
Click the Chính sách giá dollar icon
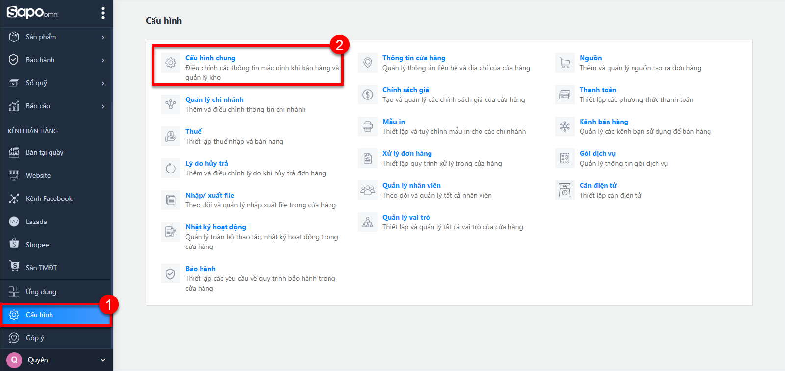pos(368,95)
